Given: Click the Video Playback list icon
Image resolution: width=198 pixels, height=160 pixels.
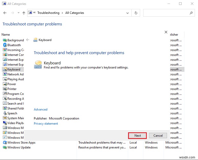Looking at the screenshot, I should [5, 123].
